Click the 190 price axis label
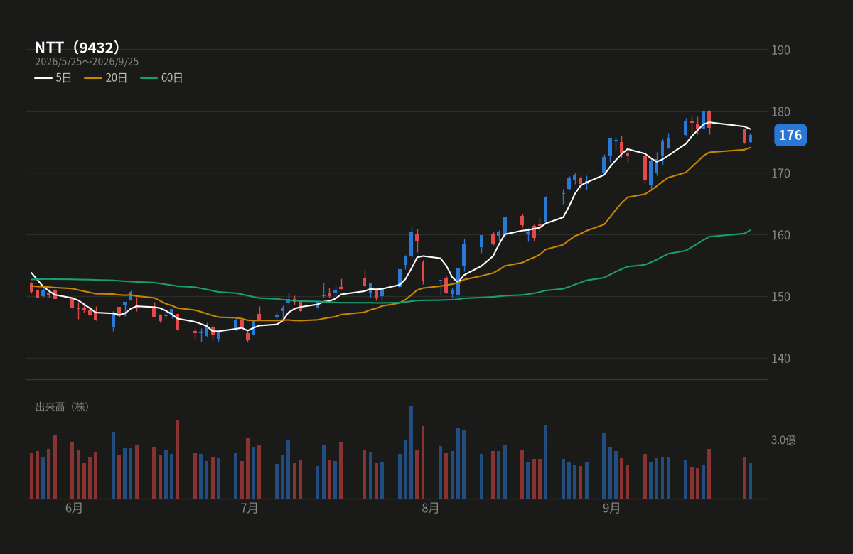The image size is (853, 554). coord(780,50)
